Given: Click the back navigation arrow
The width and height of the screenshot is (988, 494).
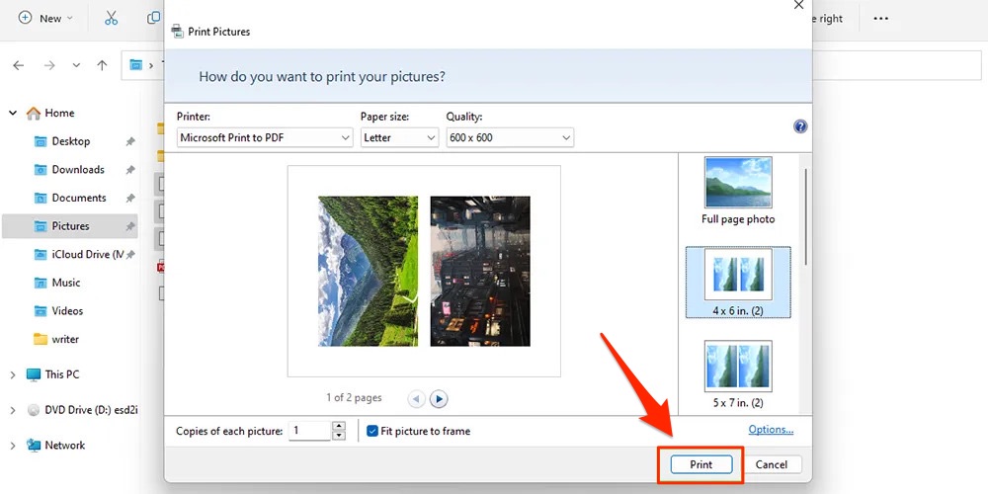Looking at the screenshot, I should pos(18,65).
